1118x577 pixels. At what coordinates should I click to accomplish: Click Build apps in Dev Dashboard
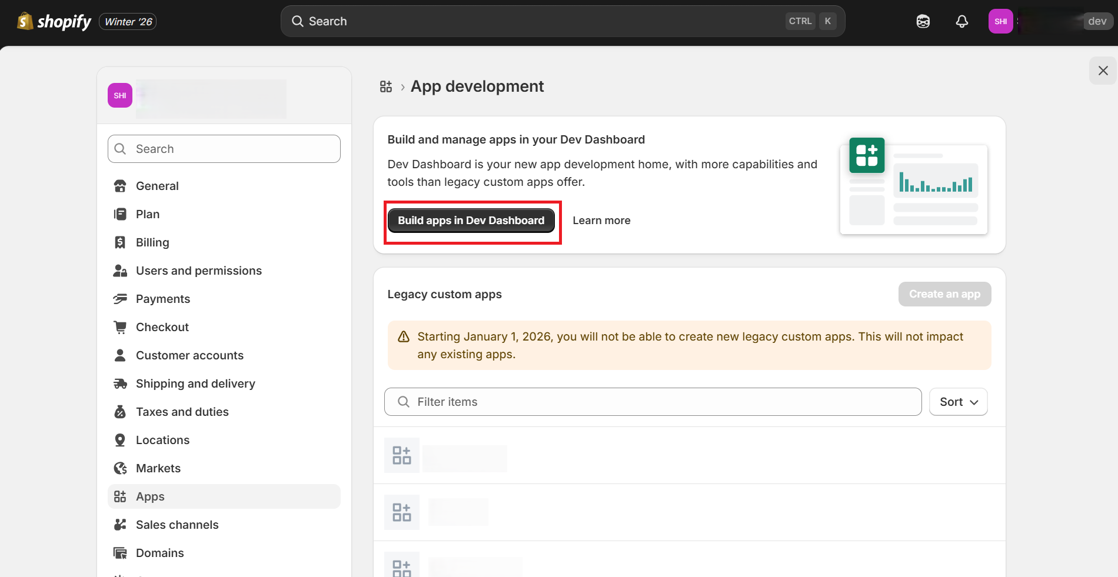(x=471, y=221)
